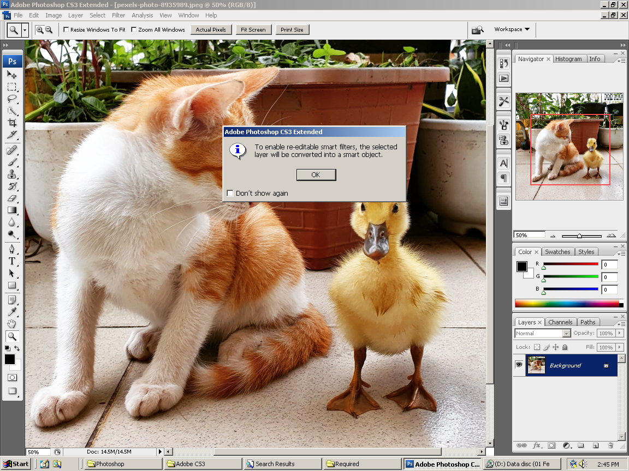The width and height of the screenshot is (629, 471).
Task: Select the Path Selection tool
Action: click(x=11, y=273)
